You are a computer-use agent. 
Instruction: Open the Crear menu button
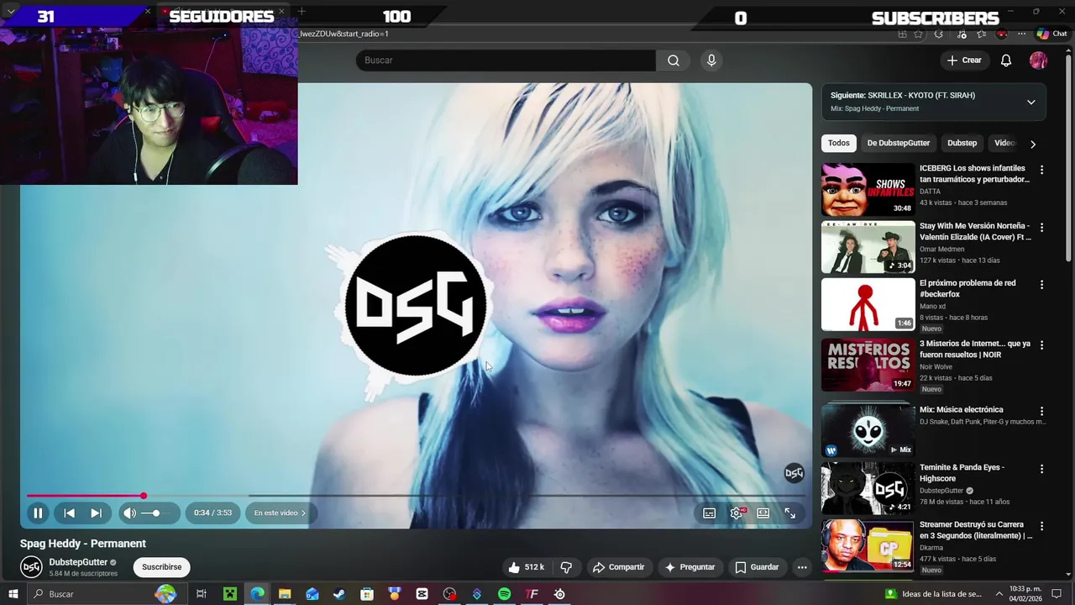click(963, 60)
